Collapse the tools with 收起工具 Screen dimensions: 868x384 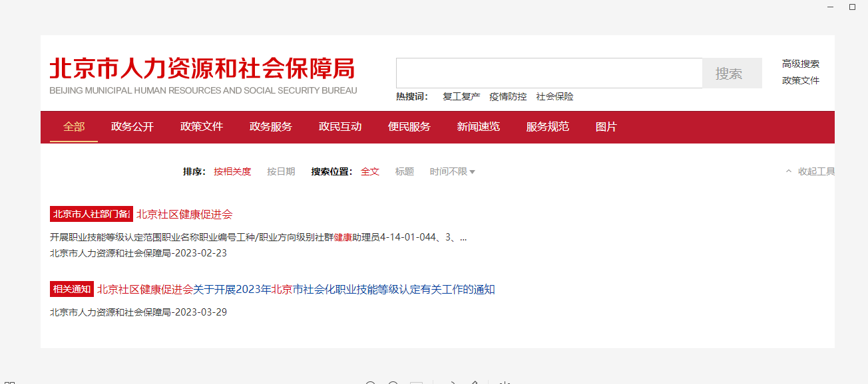(x=810, y=171)
